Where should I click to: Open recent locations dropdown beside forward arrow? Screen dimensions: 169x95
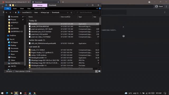tap(13, 12)
